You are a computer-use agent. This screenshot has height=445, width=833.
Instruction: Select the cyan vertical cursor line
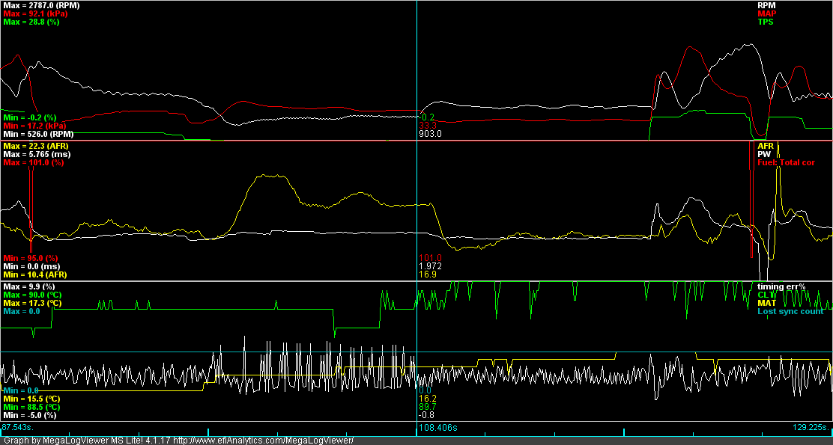[417, 224]
